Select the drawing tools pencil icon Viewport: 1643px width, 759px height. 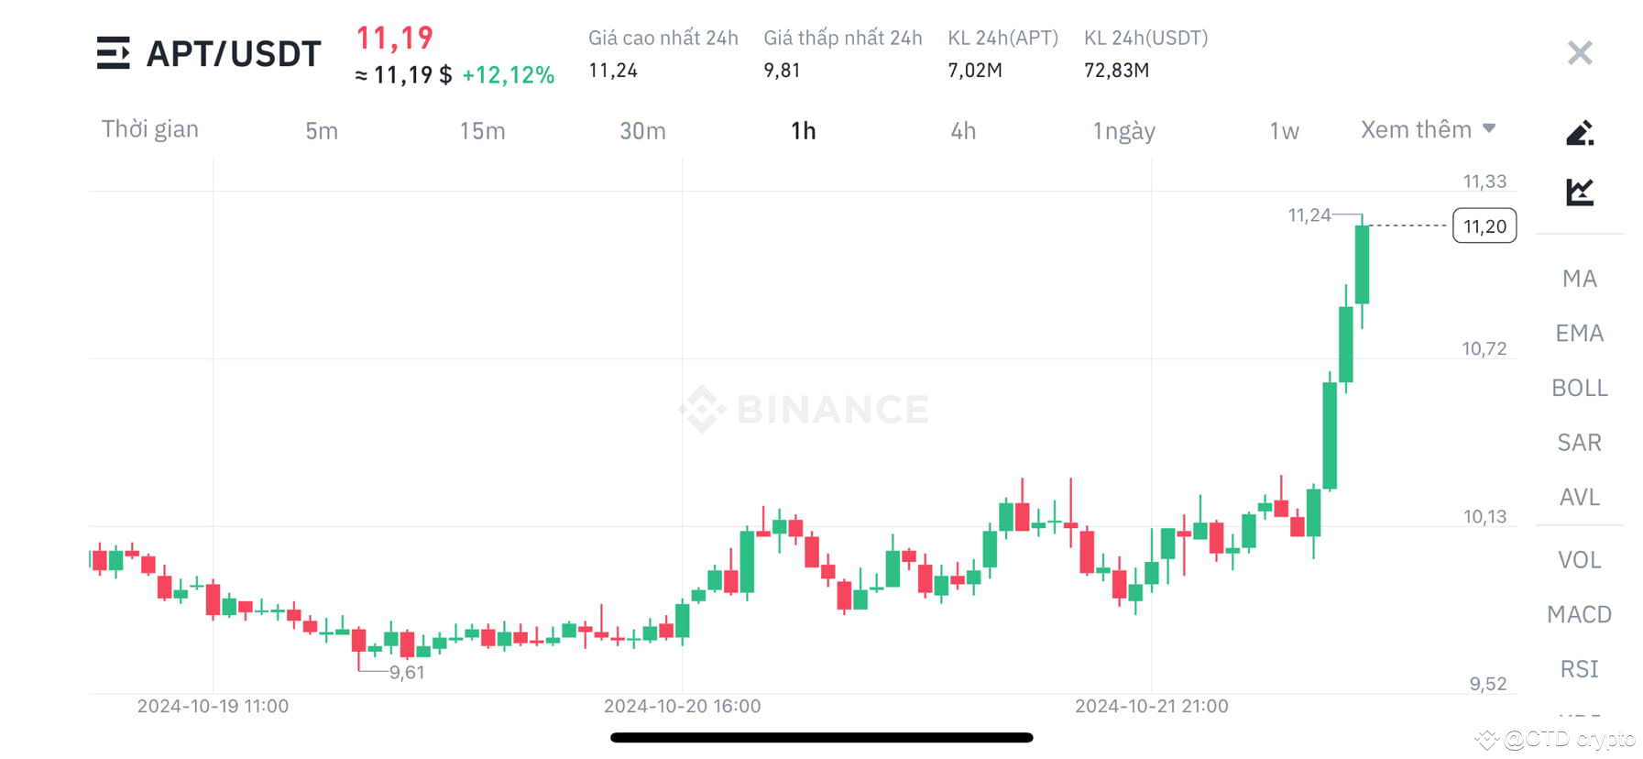(1579, 131)
